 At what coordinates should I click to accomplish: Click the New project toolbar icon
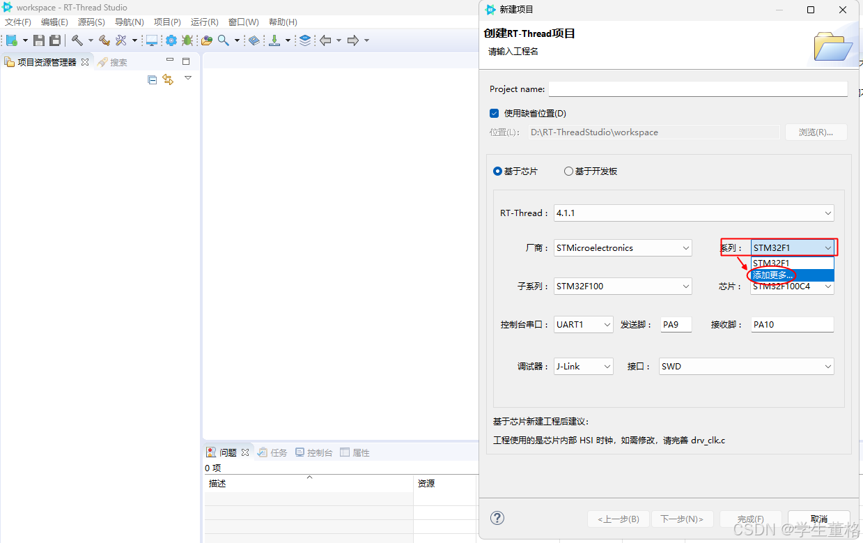pos(11,40)
